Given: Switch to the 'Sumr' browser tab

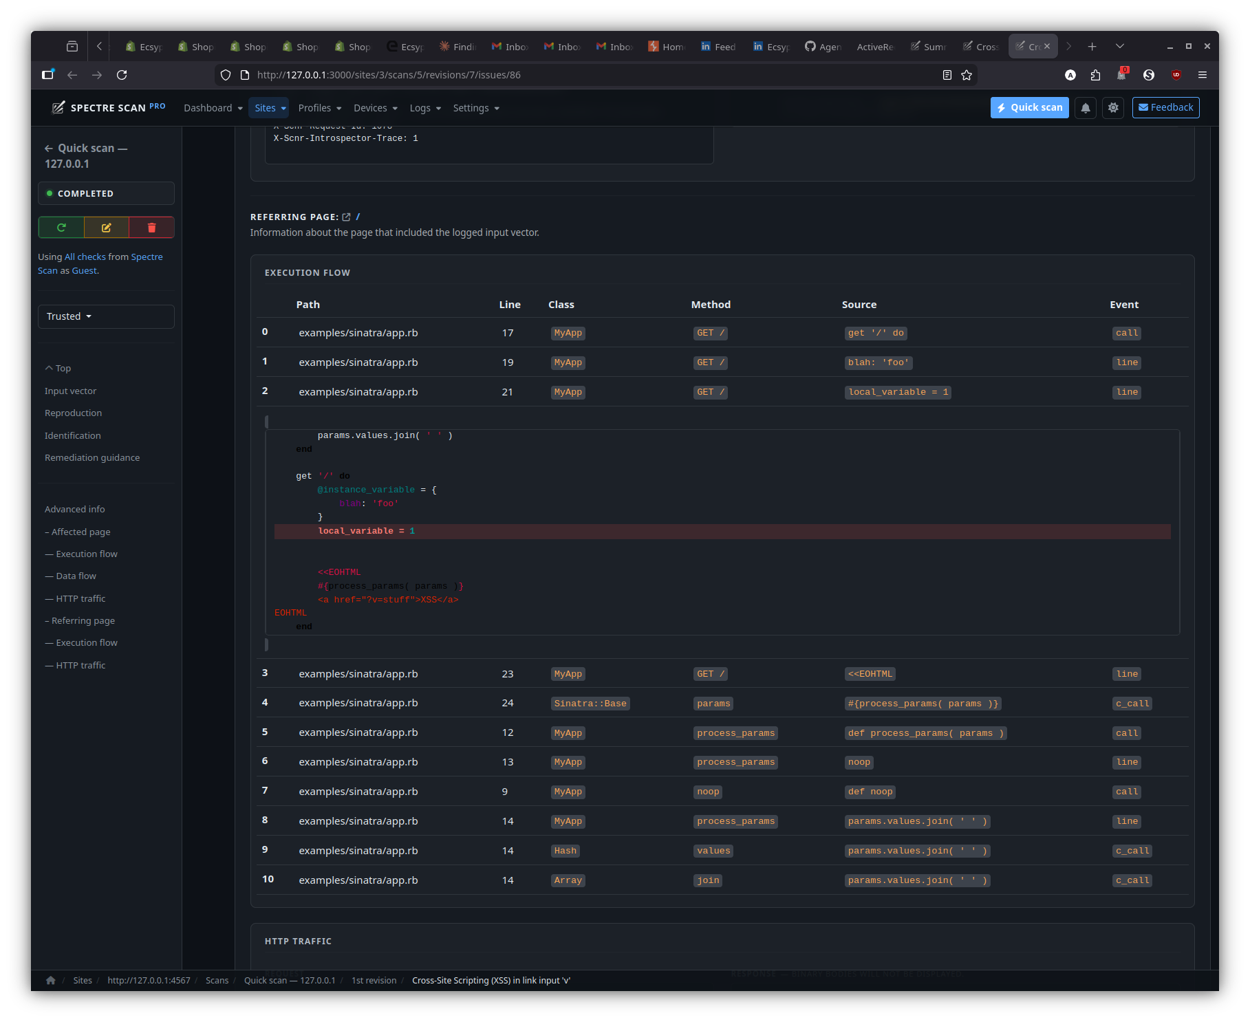Looking at the screenshot, I should coord(927,47).
